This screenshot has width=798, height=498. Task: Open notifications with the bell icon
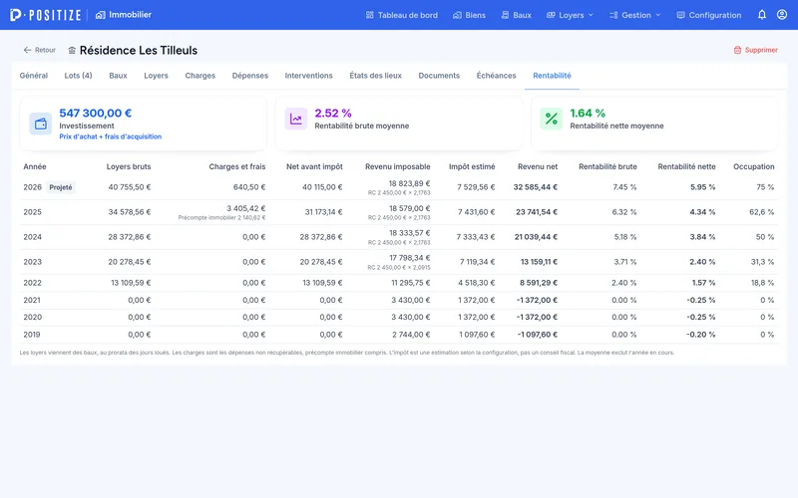coord(762,15)
